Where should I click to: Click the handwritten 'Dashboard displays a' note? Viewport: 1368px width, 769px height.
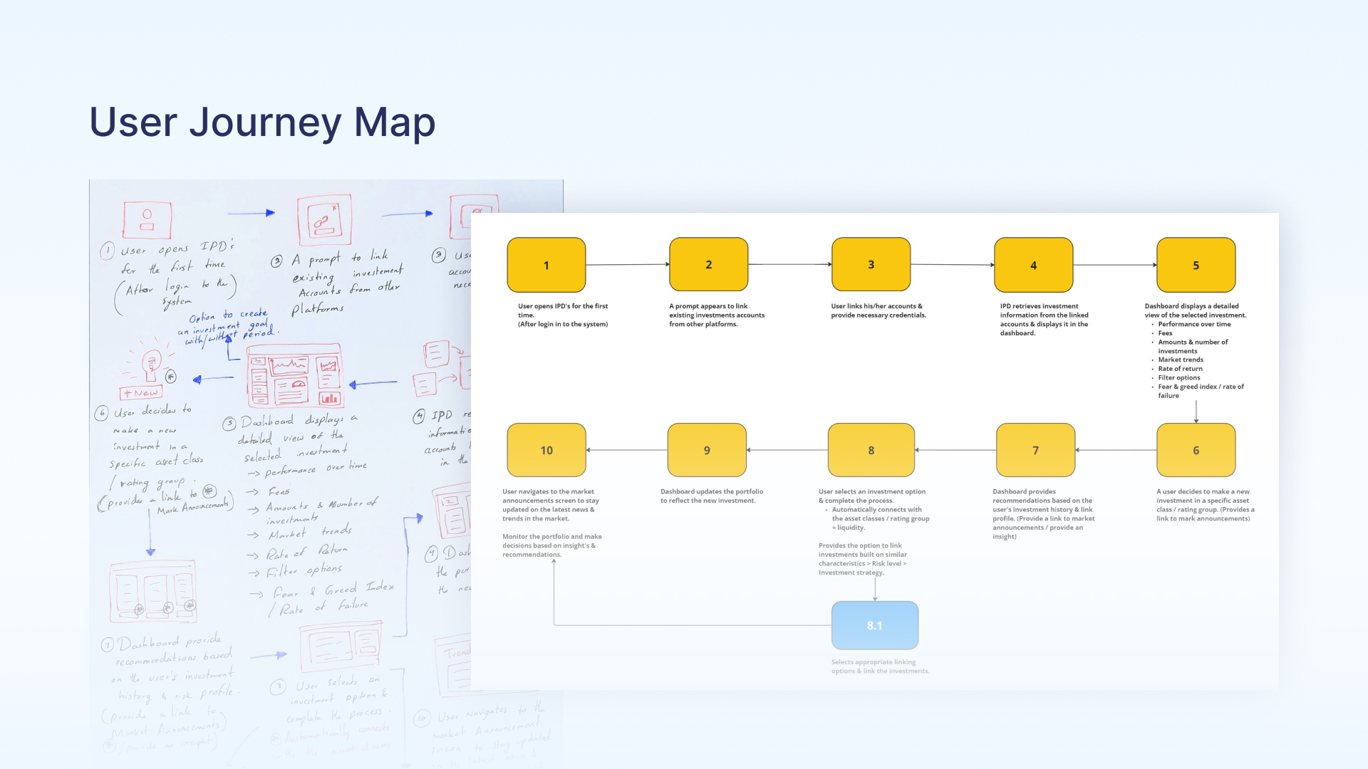299,420
